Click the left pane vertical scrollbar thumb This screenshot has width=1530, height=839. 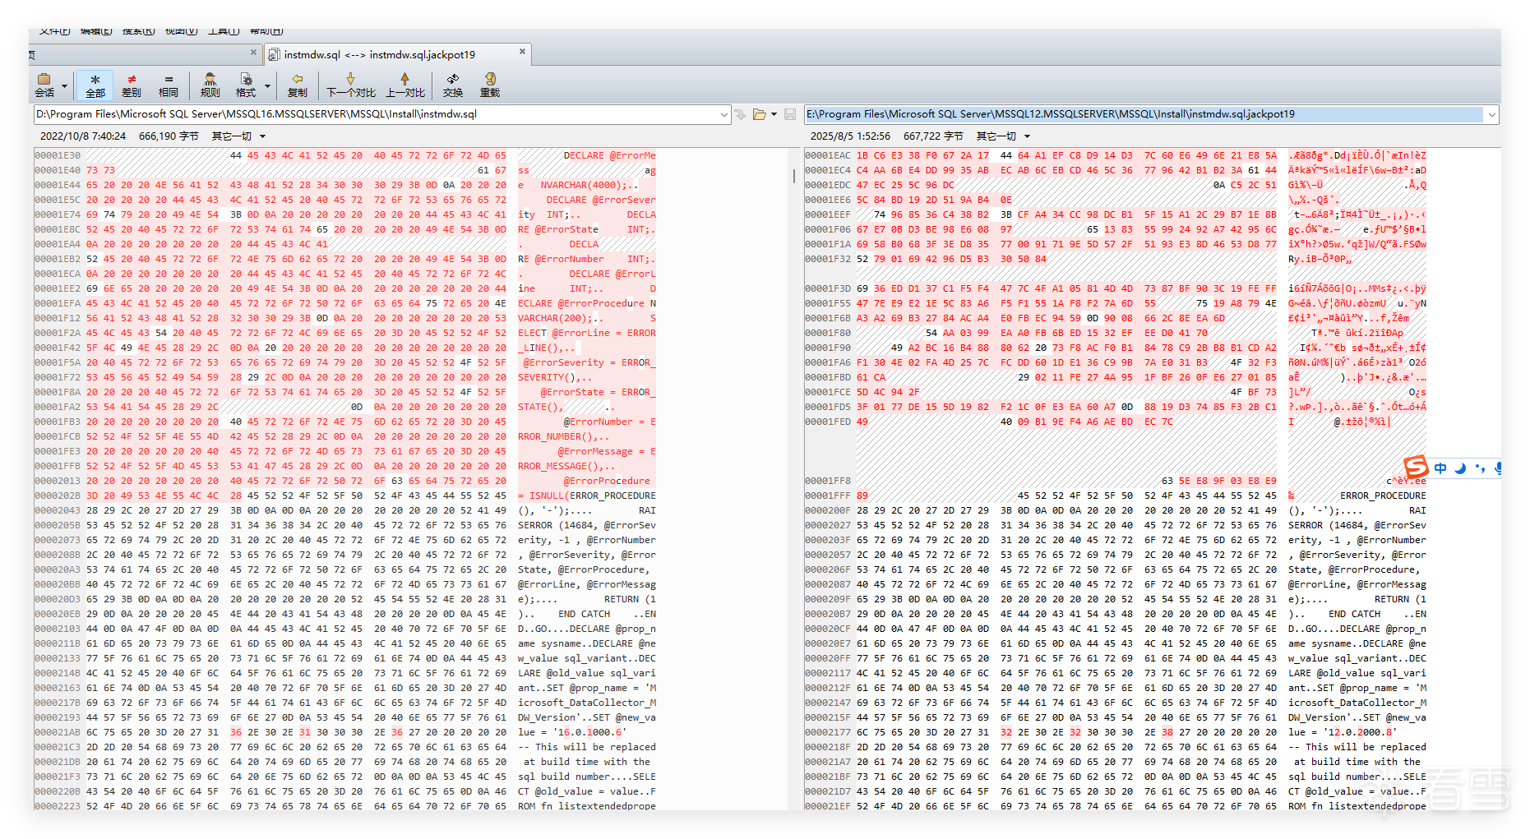point(793,176)
